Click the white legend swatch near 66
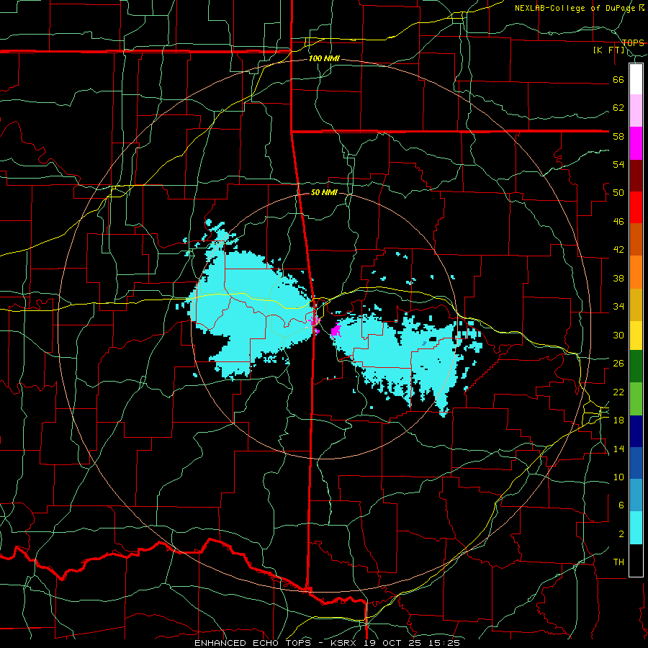 636,79
